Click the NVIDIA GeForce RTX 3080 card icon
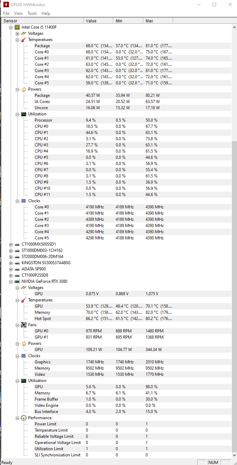 pos(17,281)
